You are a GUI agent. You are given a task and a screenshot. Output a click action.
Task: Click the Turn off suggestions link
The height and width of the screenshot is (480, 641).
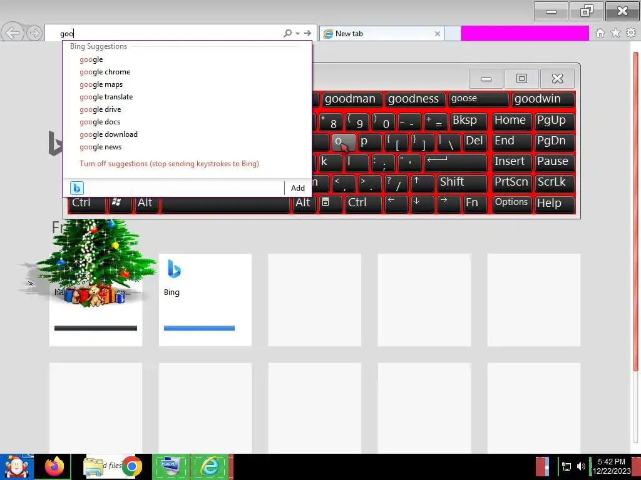pos(169,164)
